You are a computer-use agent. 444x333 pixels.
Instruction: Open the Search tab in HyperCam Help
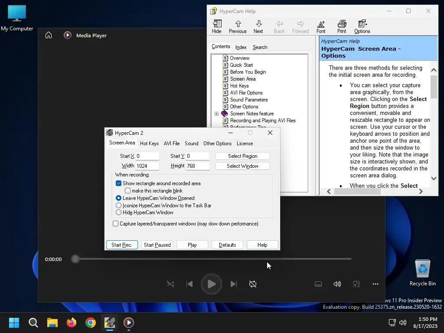click(x=260, y=47)
